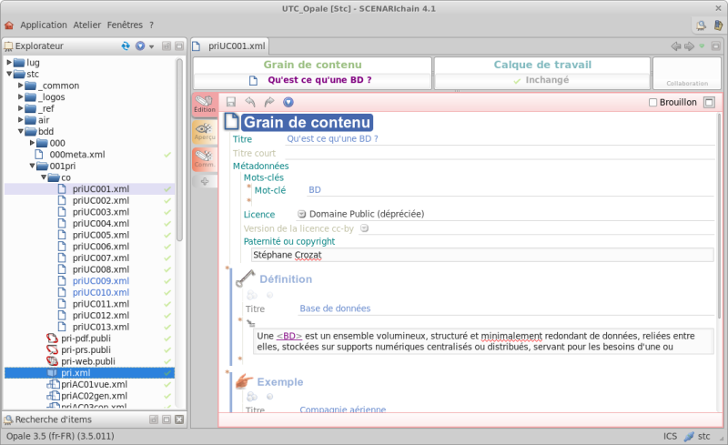Click the Explorateur panel restore icon
The height and width of the screenshot is (445, 728).
(167, 46)
